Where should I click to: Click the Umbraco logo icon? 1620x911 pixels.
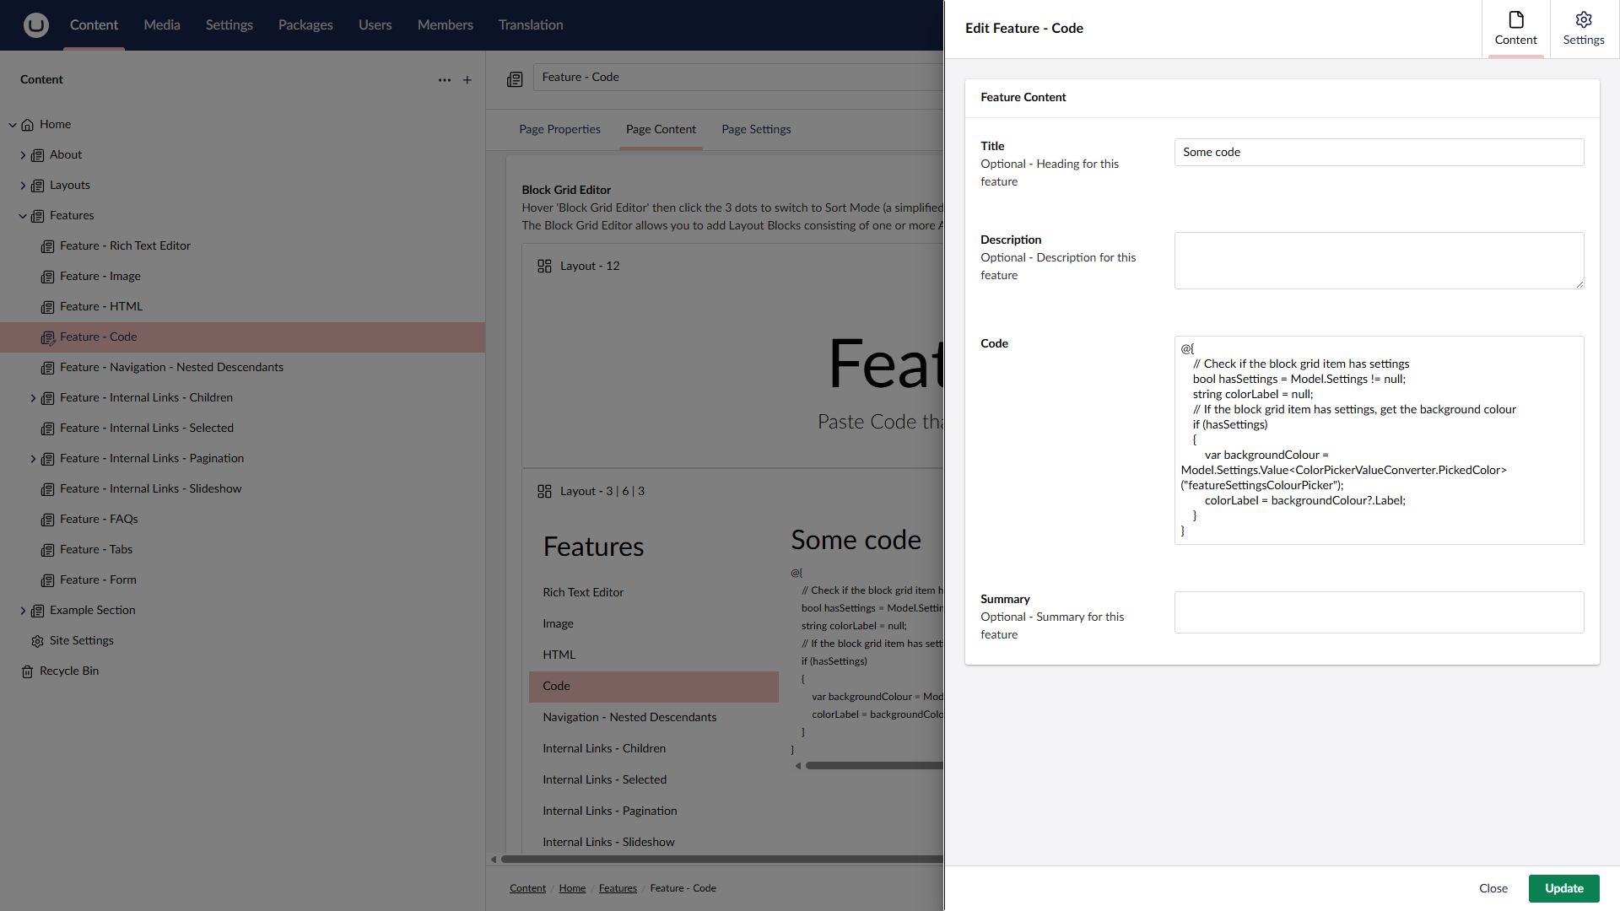tap(35, 25)
